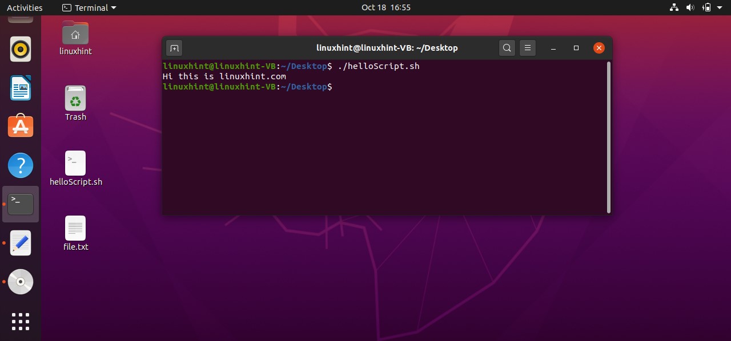Open the Help application in dock
The height and width of the screenshot is (341, 731).
pyautogui.click(x=21, y=165)
